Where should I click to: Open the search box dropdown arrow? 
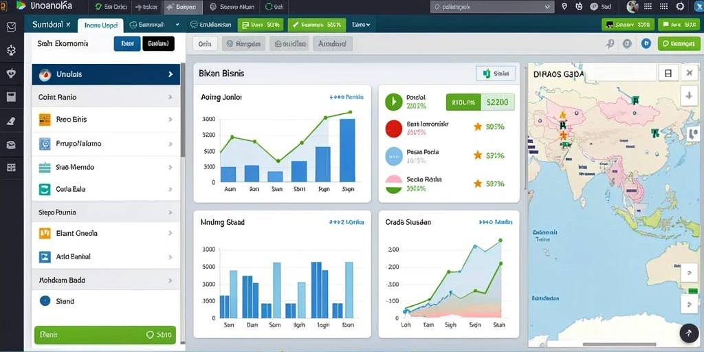pos(547,7)
